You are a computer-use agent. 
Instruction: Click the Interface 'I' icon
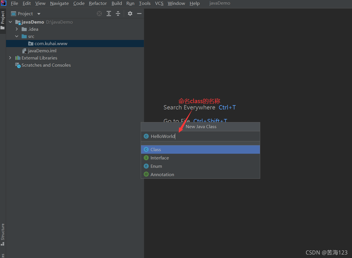[x=146, y=158]
